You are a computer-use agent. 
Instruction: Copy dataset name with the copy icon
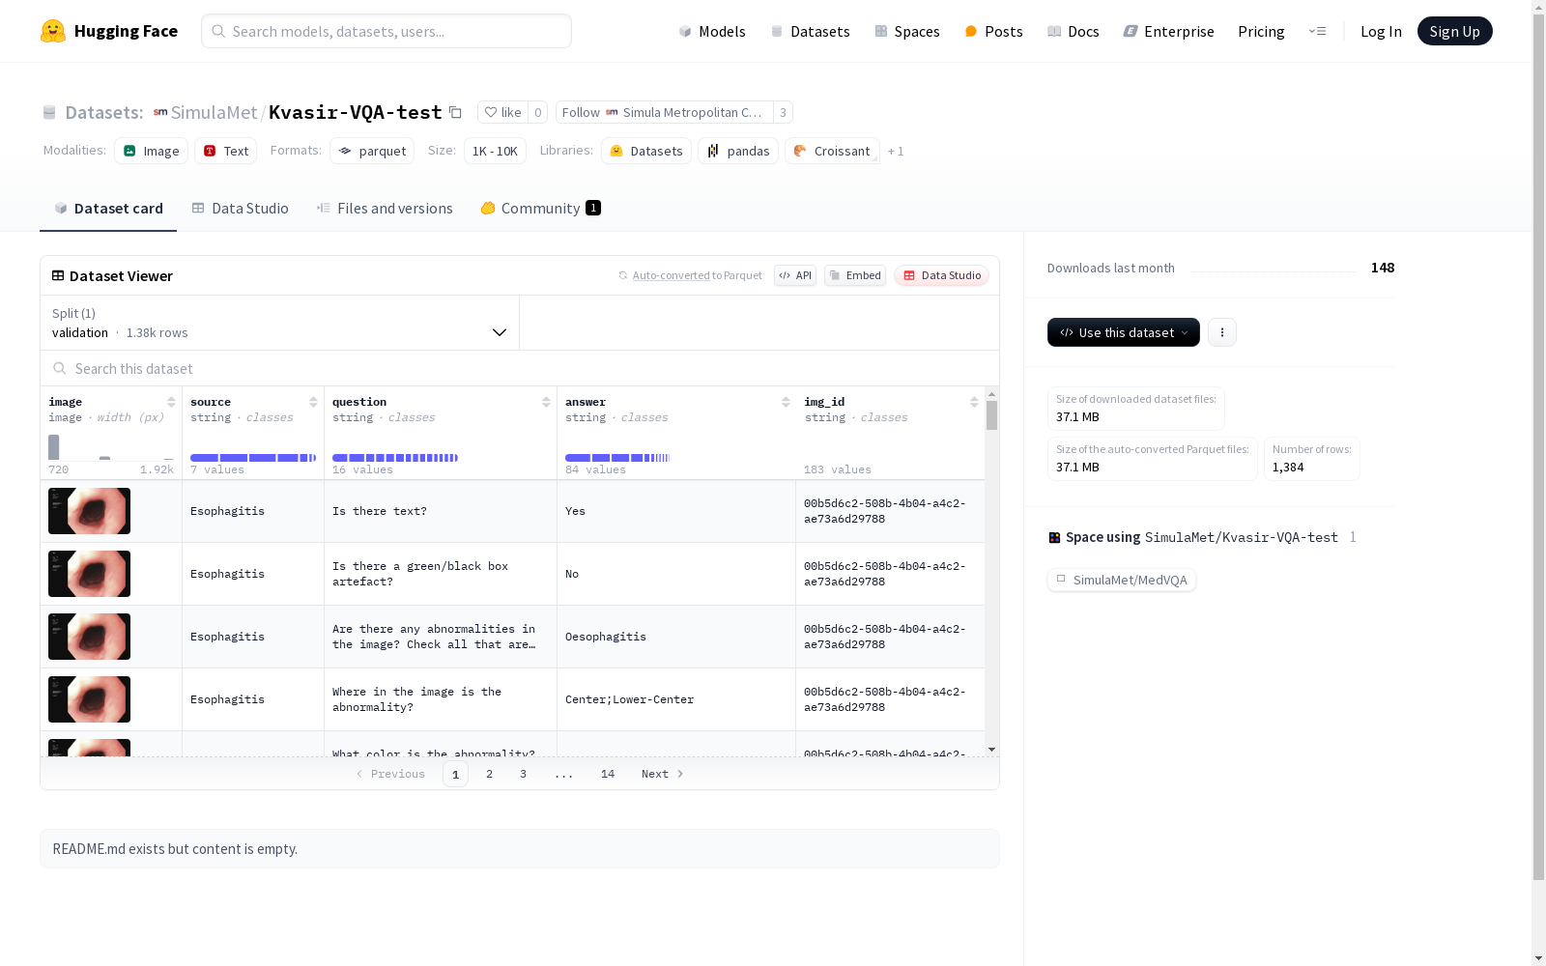pyautogui.click(x=455, y=113)
